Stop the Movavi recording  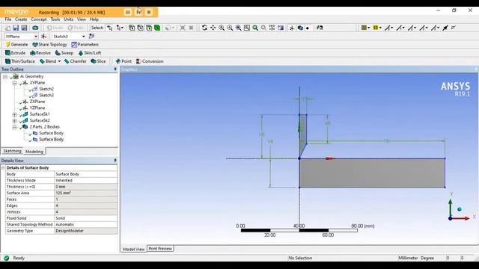[149, 12]
